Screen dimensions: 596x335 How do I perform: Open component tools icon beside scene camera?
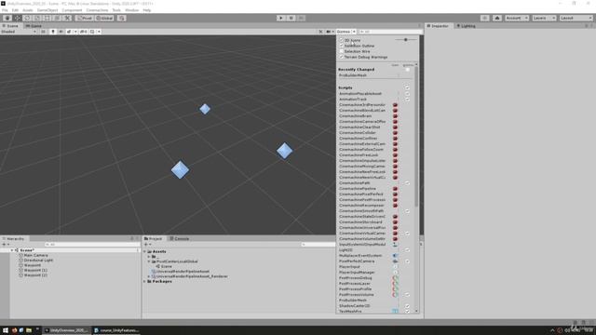pos(320,32)
